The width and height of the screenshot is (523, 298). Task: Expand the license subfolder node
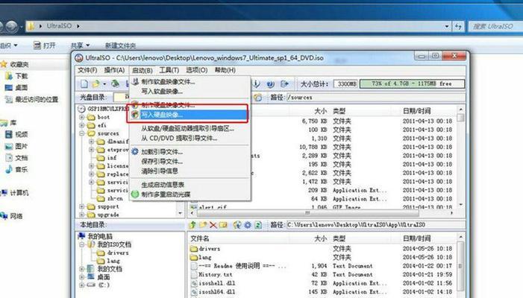pyautogui.click(x=91, y=166)
